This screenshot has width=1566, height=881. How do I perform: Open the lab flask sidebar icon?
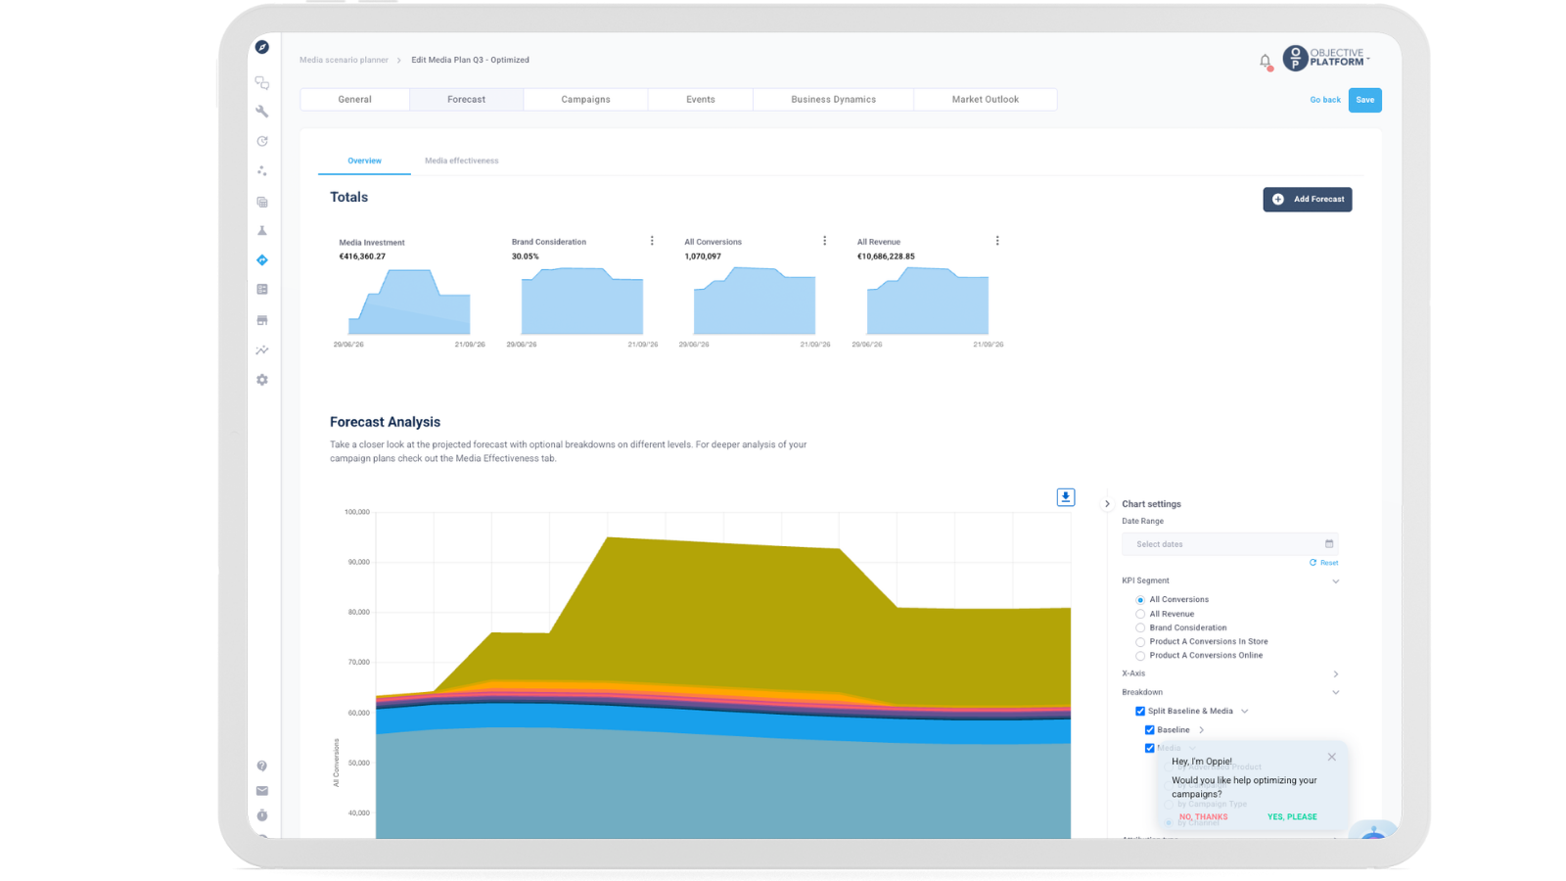point(262,231)
